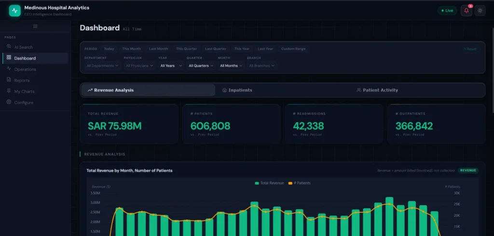494x236 pixels.
Task: Select the Today period filter
Action: (109, 49)
